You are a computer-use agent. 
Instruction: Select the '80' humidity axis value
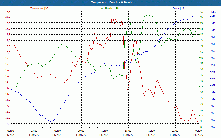point(202,34)
